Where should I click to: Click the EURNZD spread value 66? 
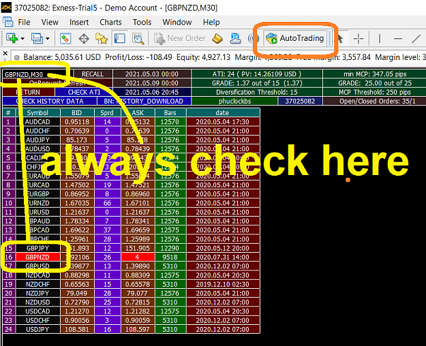[107, 203]
